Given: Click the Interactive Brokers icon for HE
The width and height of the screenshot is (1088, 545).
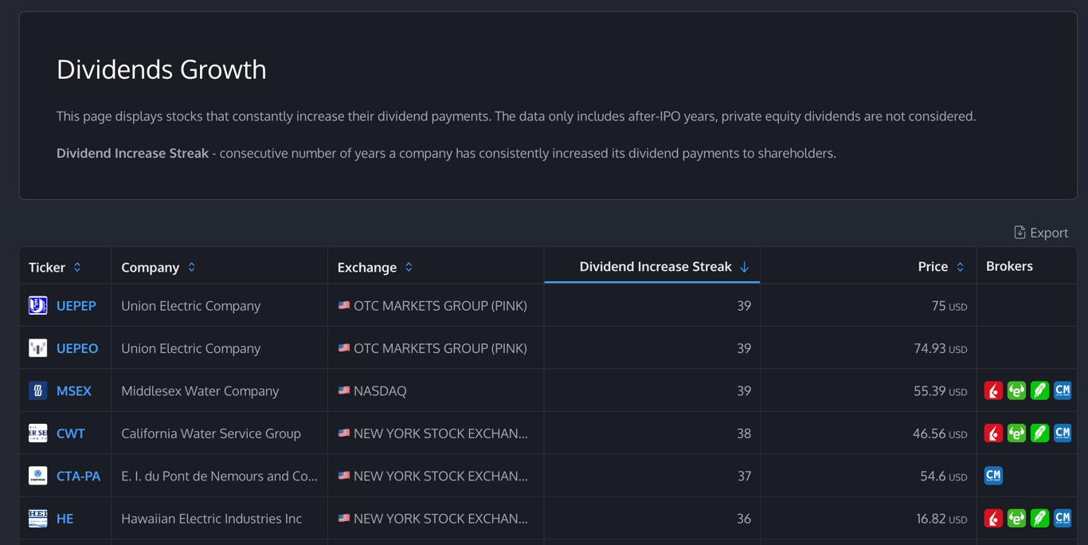Looking at the screenshot, I should [993, 519].
